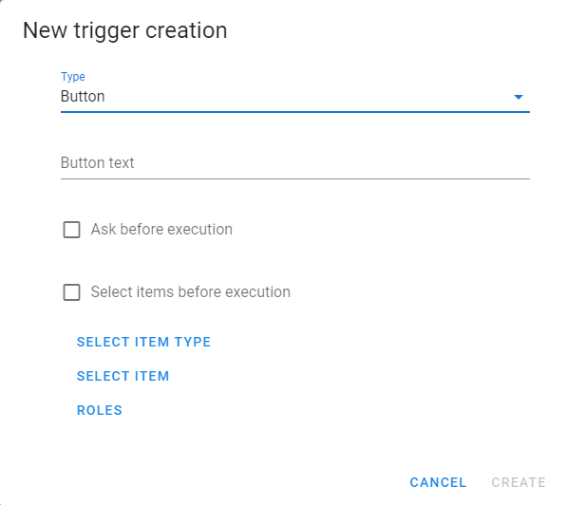This screenshot has width=567, height=505.
Task: Open the Type select showing Button
Action: (295, 97)
